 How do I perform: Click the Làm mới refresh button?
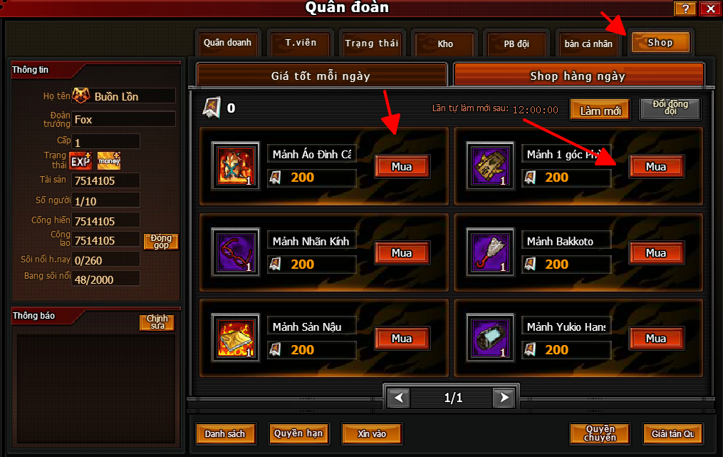[600, 111]
